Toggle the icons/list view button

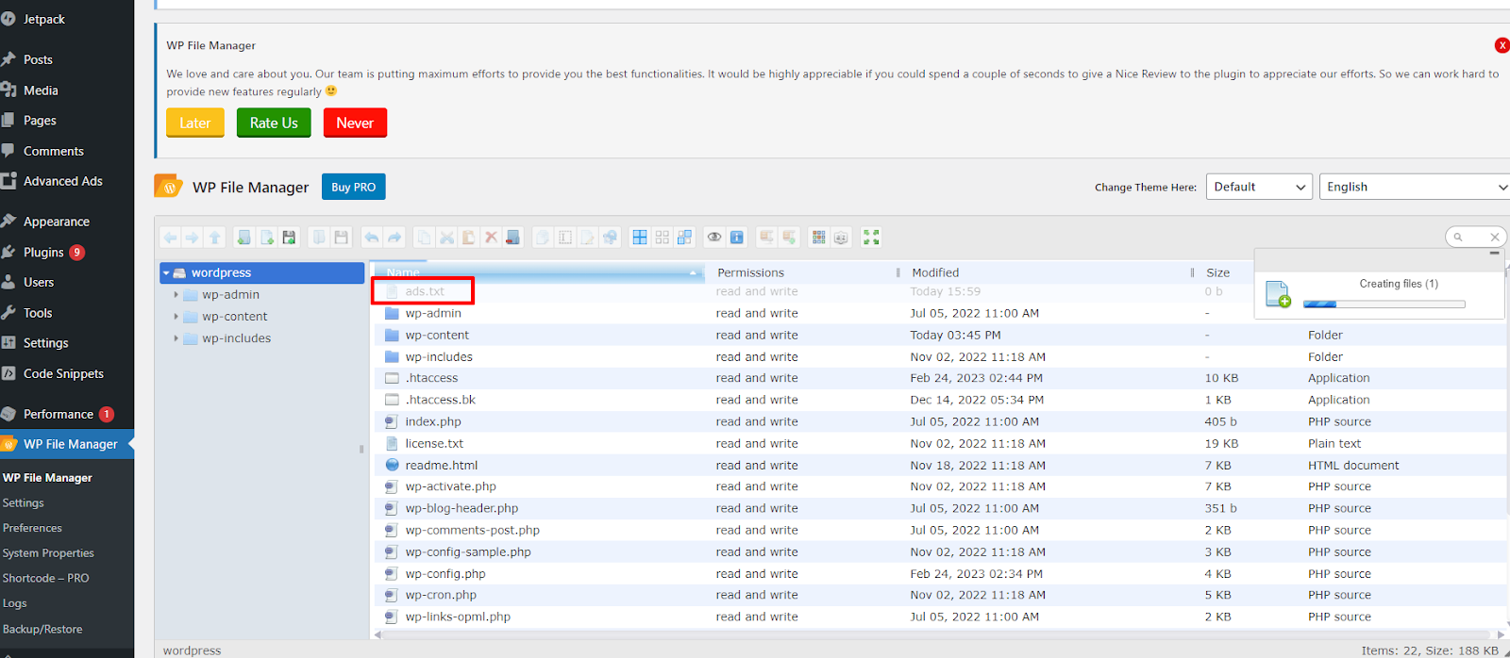[818, 238]
